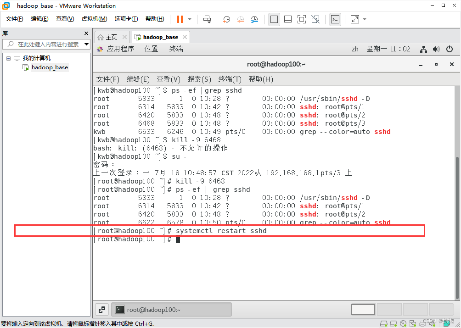Click the zh input method indicator
This screenshot has height=328, width=461.
click(355, 49)
